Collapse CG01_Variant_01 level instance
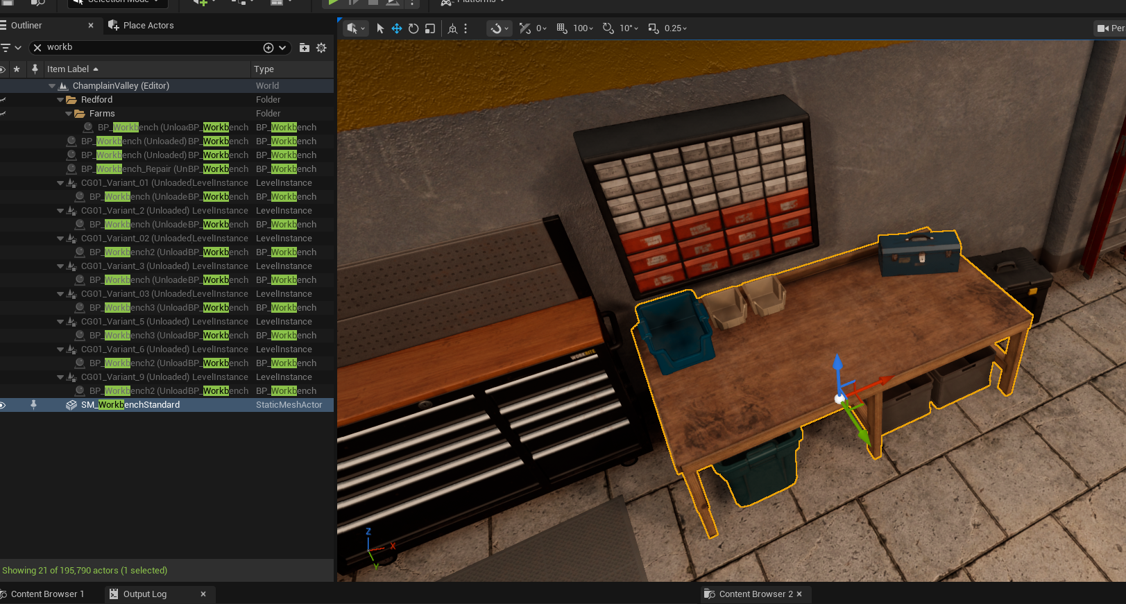 [60, 183]
